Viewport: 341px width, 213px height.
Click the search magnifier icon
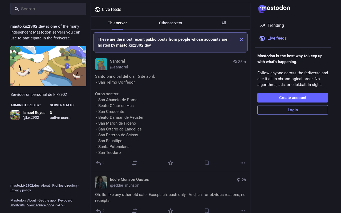tap(17, 9)
